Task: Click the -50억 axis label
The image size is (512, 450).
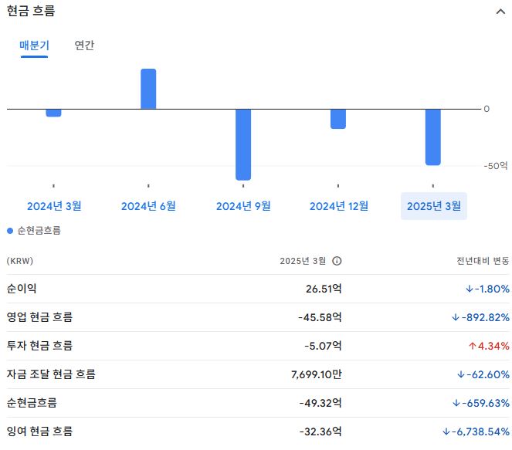Action: [496, 166]
